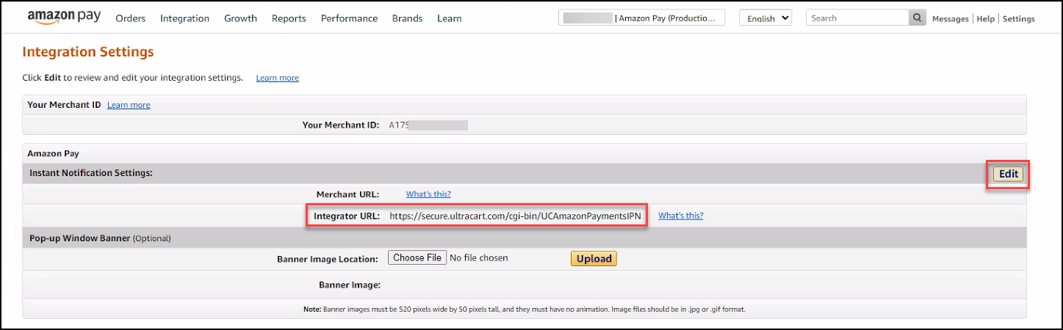Open Learn more beside Your Merchant ID
The image size is (1063, 330).
[129, 105]
